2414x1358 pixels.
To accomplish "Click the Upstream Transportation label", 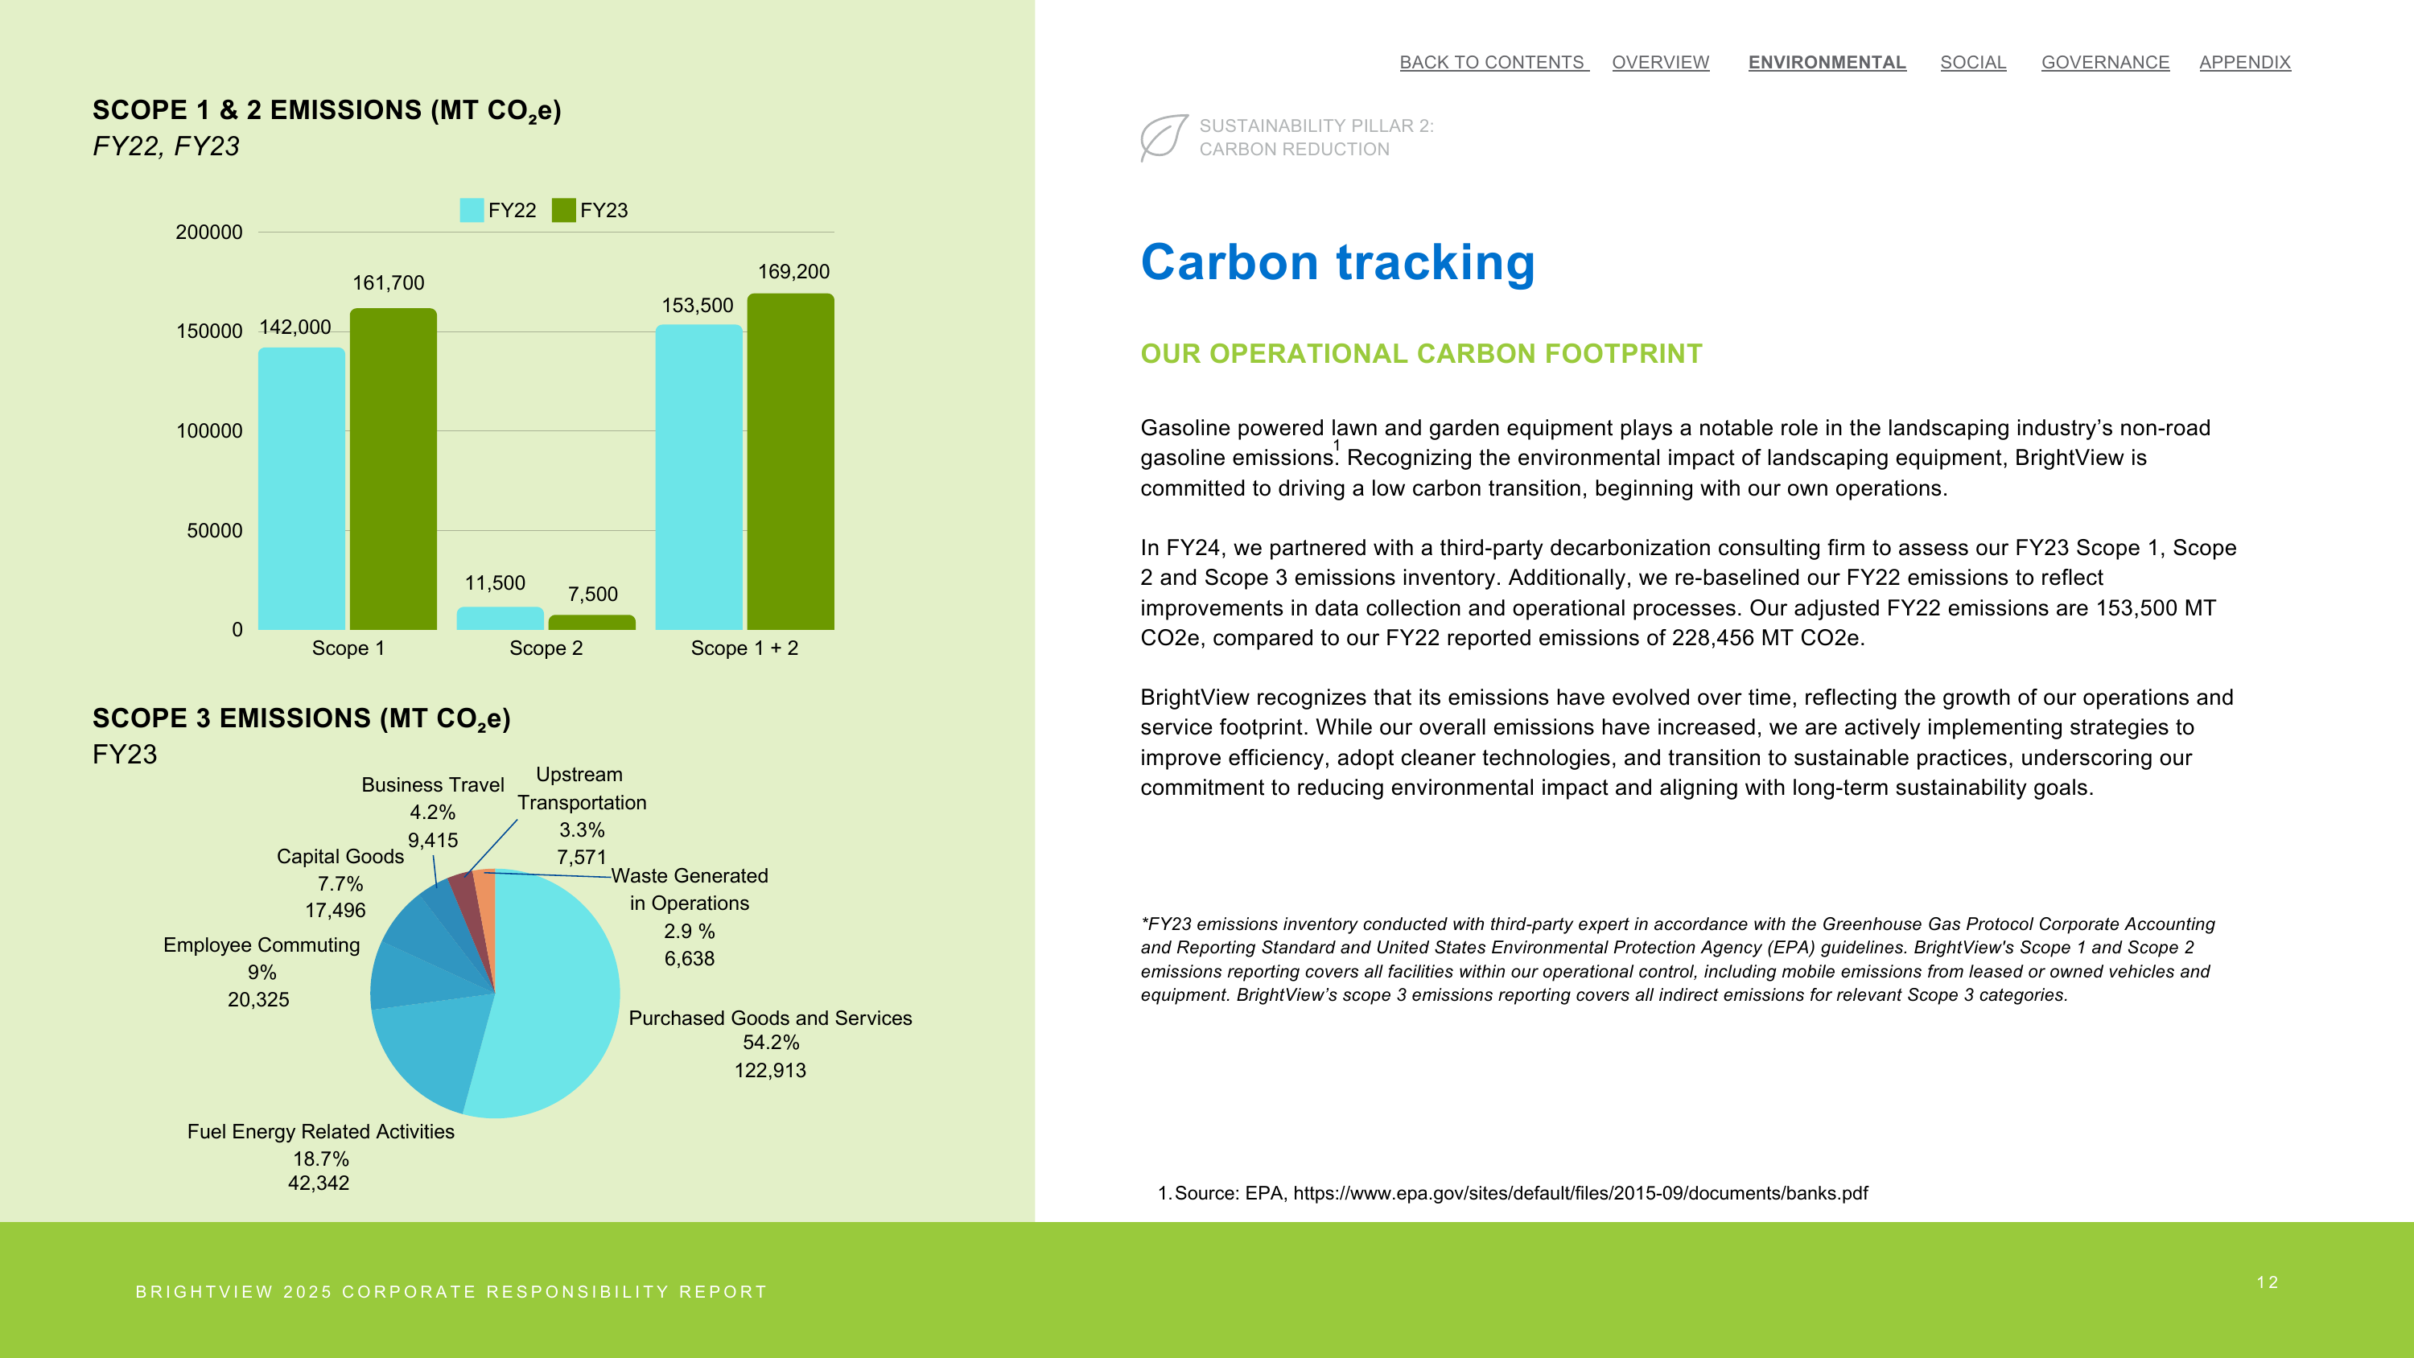I will pyautogui.click(x=581, y=788).
